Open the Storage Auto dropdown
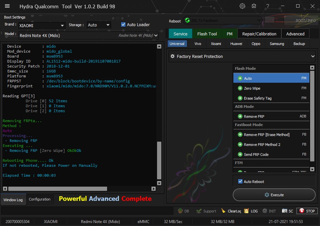Screen dimensions: 320x226 (x=99, y=25)
